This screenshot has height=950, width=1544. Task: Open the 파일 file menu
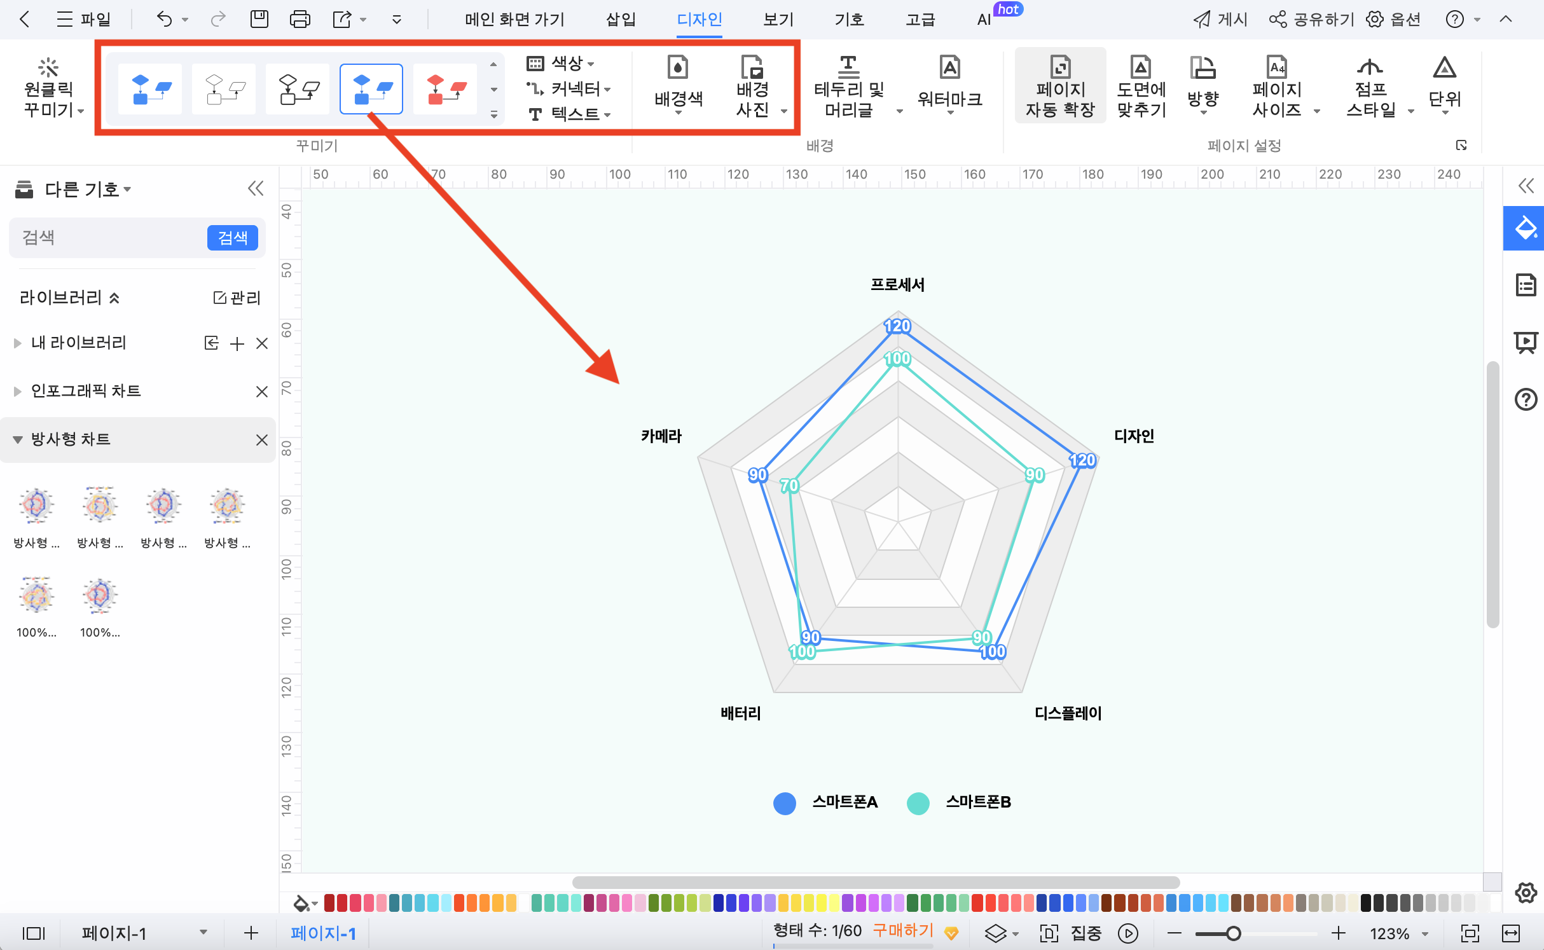click(x=83, y=19)
